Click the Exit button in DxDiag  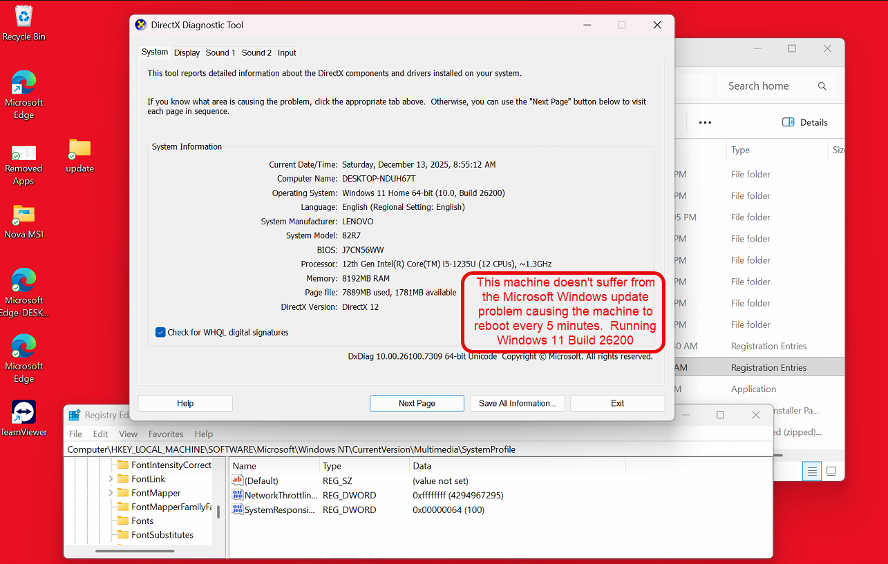coord(618,403)
